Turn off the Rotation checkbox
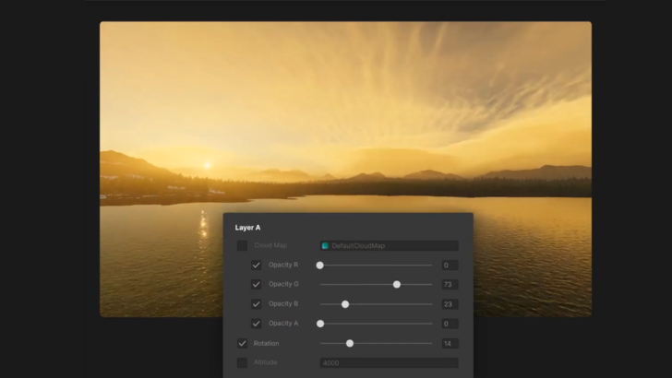The height and width of the screenshot is (378, 672). 242,344
